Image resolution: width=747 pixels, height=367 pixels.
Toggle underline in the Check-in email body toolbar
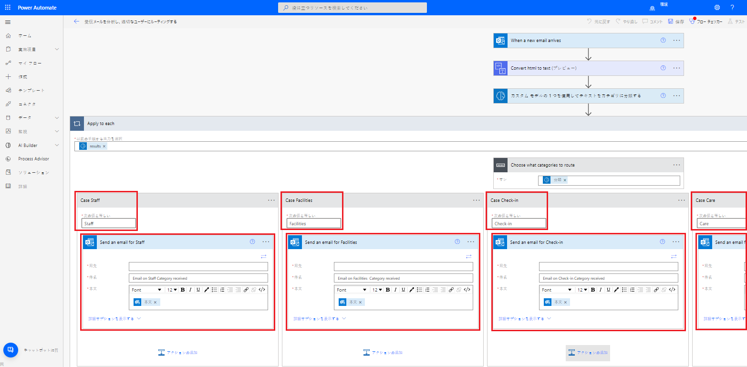point(608,289)
